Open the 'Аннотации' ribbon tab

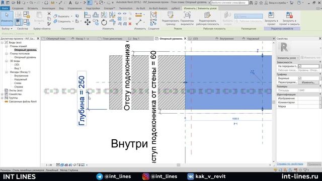(49, 9)
